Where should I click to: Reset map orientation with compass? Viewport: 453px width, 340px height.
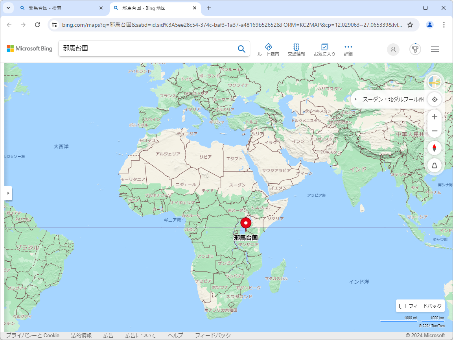[x=435, y=148]
